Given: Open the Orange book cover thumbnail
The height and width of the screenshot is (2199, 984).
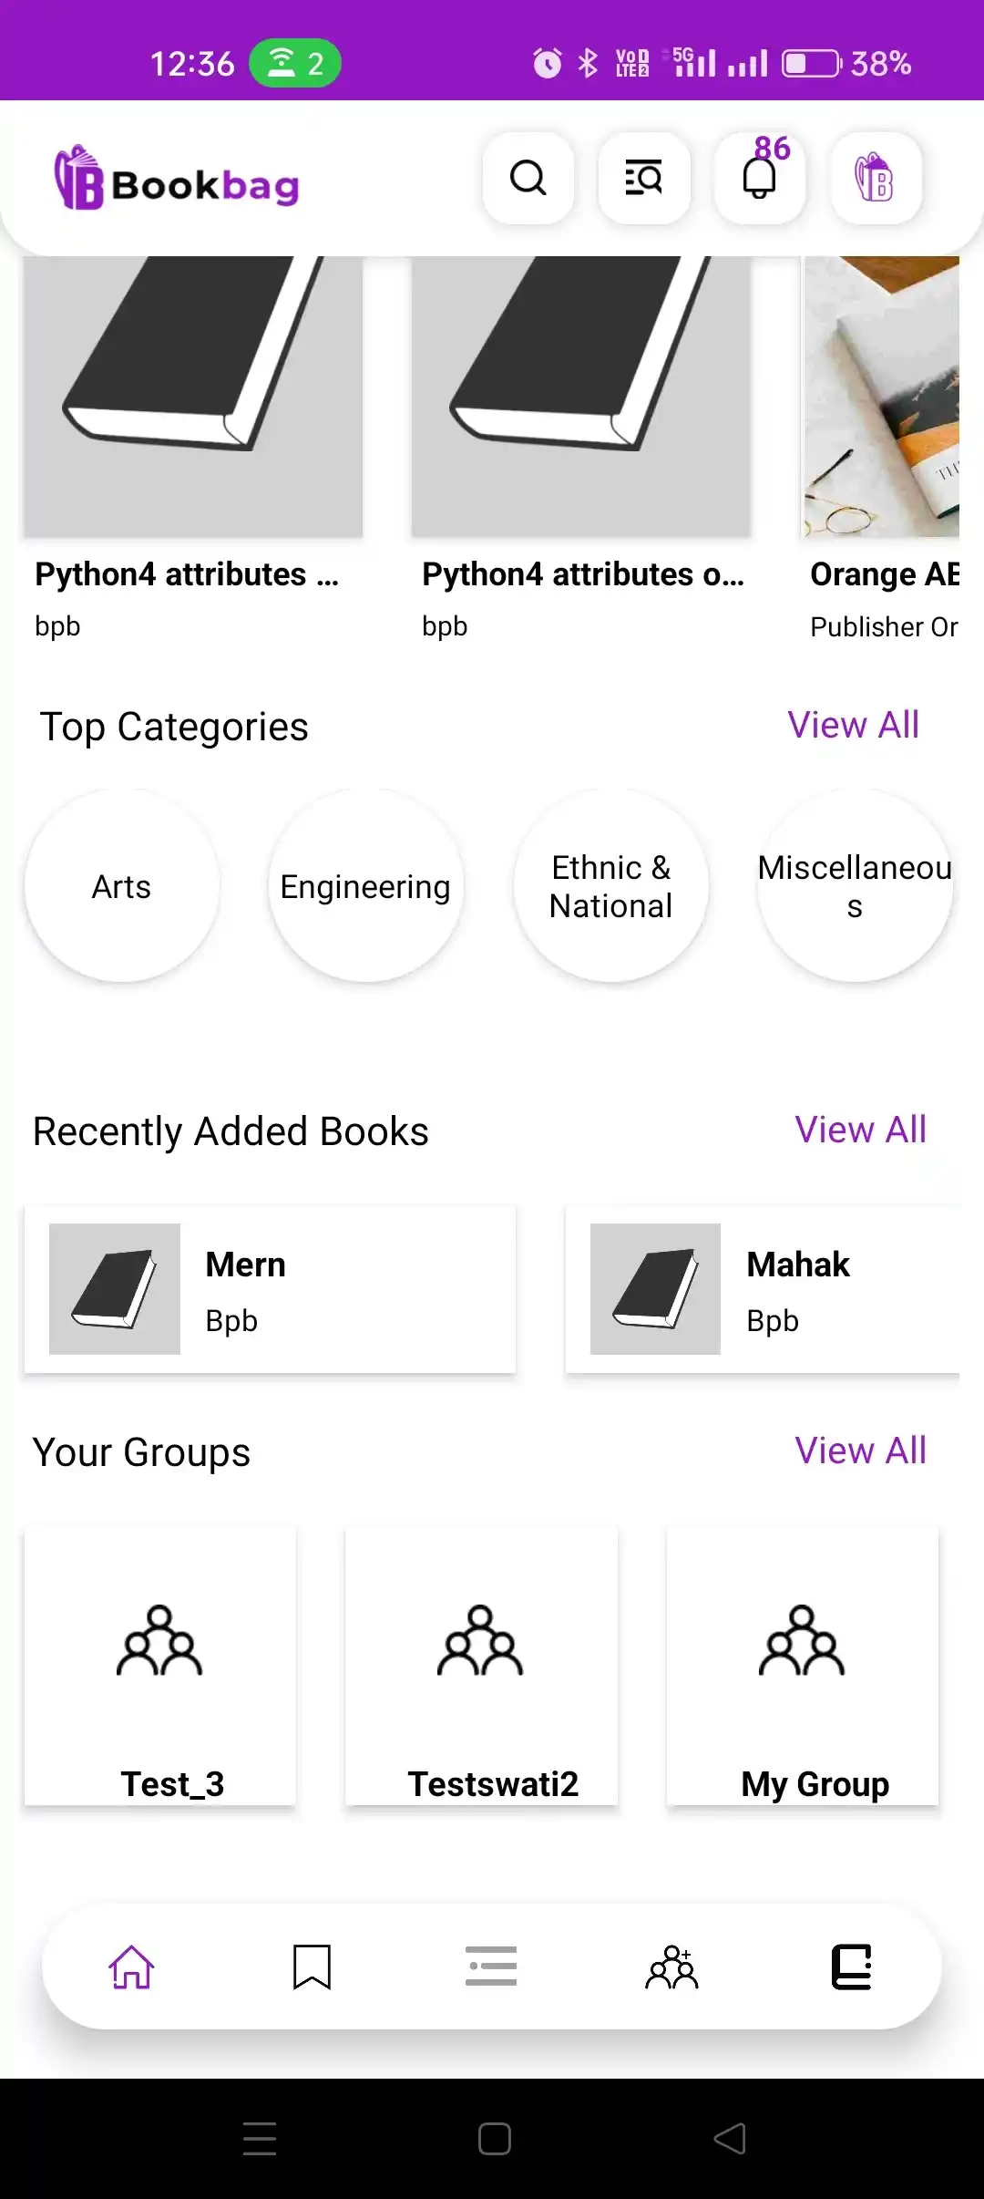Looking at the screenshot, I should [x=881, y=397].
